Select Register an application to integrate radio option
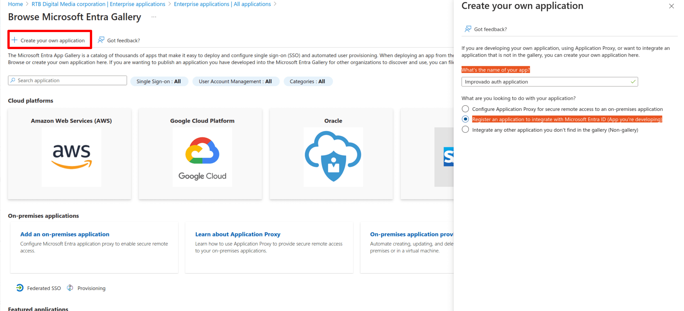The width and height of the screenshot is (684, 311). pos(465,119)
